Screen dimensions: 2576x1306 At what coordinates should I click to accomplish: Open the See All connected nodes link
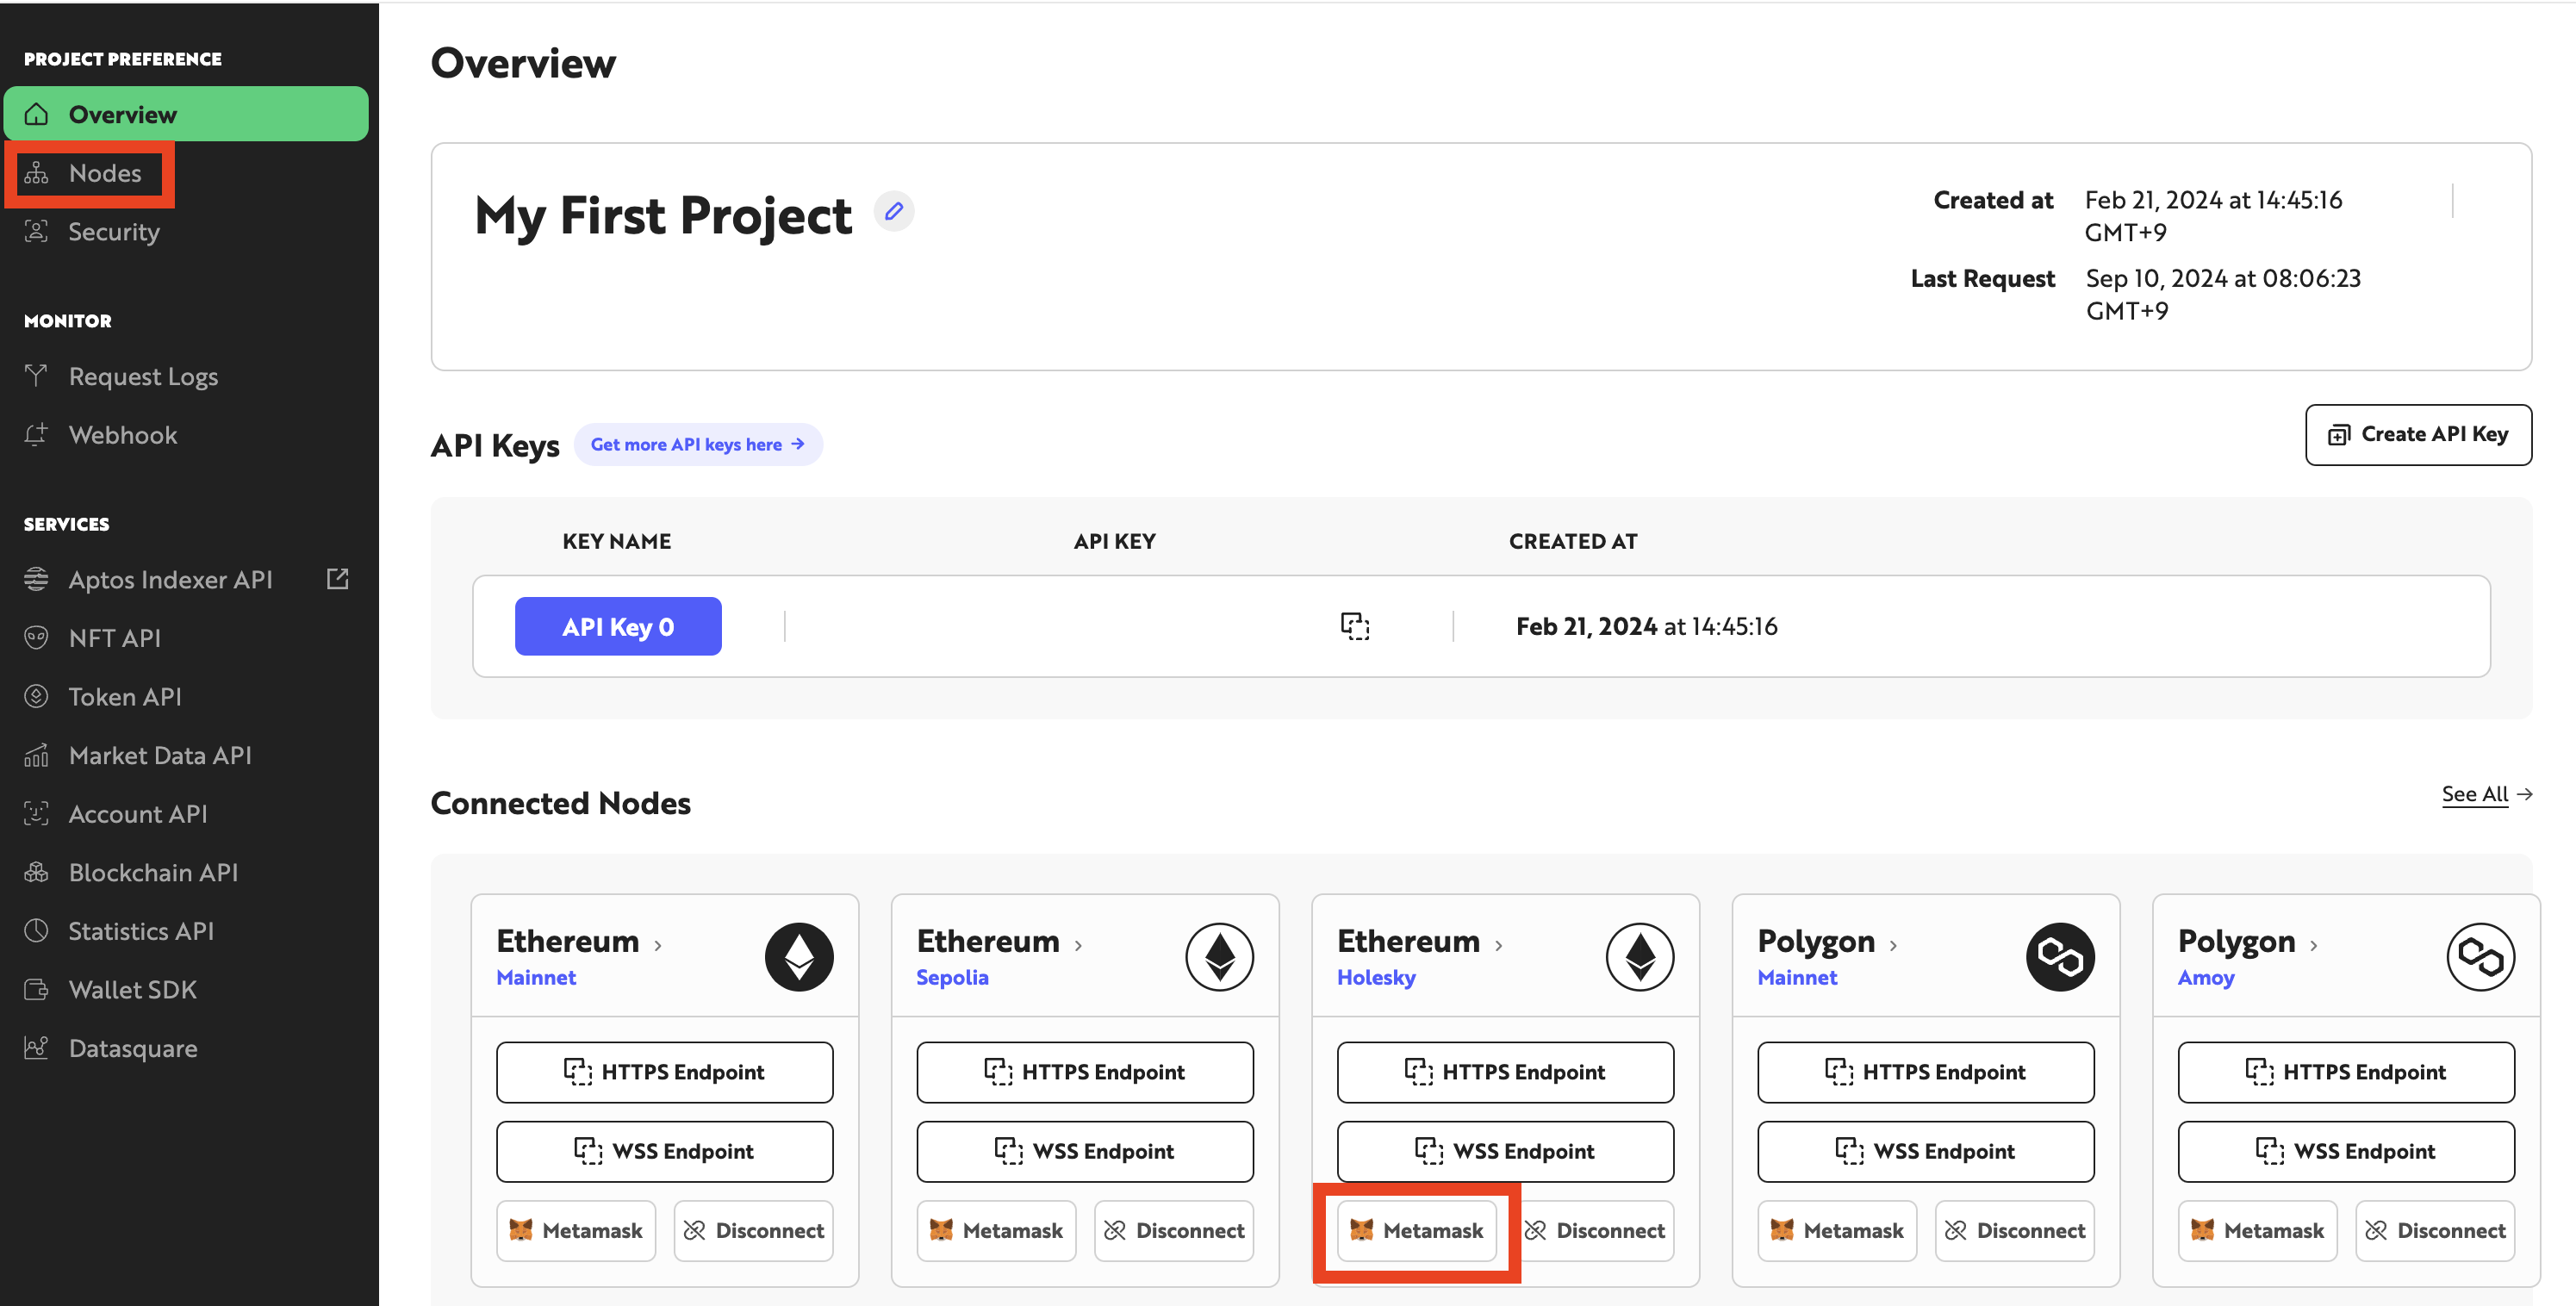point(2486,794)
